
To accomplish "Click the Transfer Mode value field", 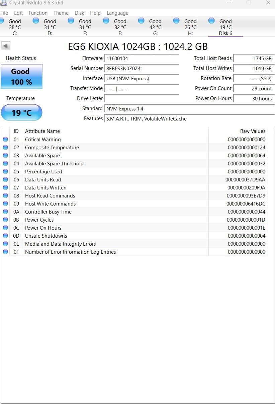I will [x=142, y=88].
